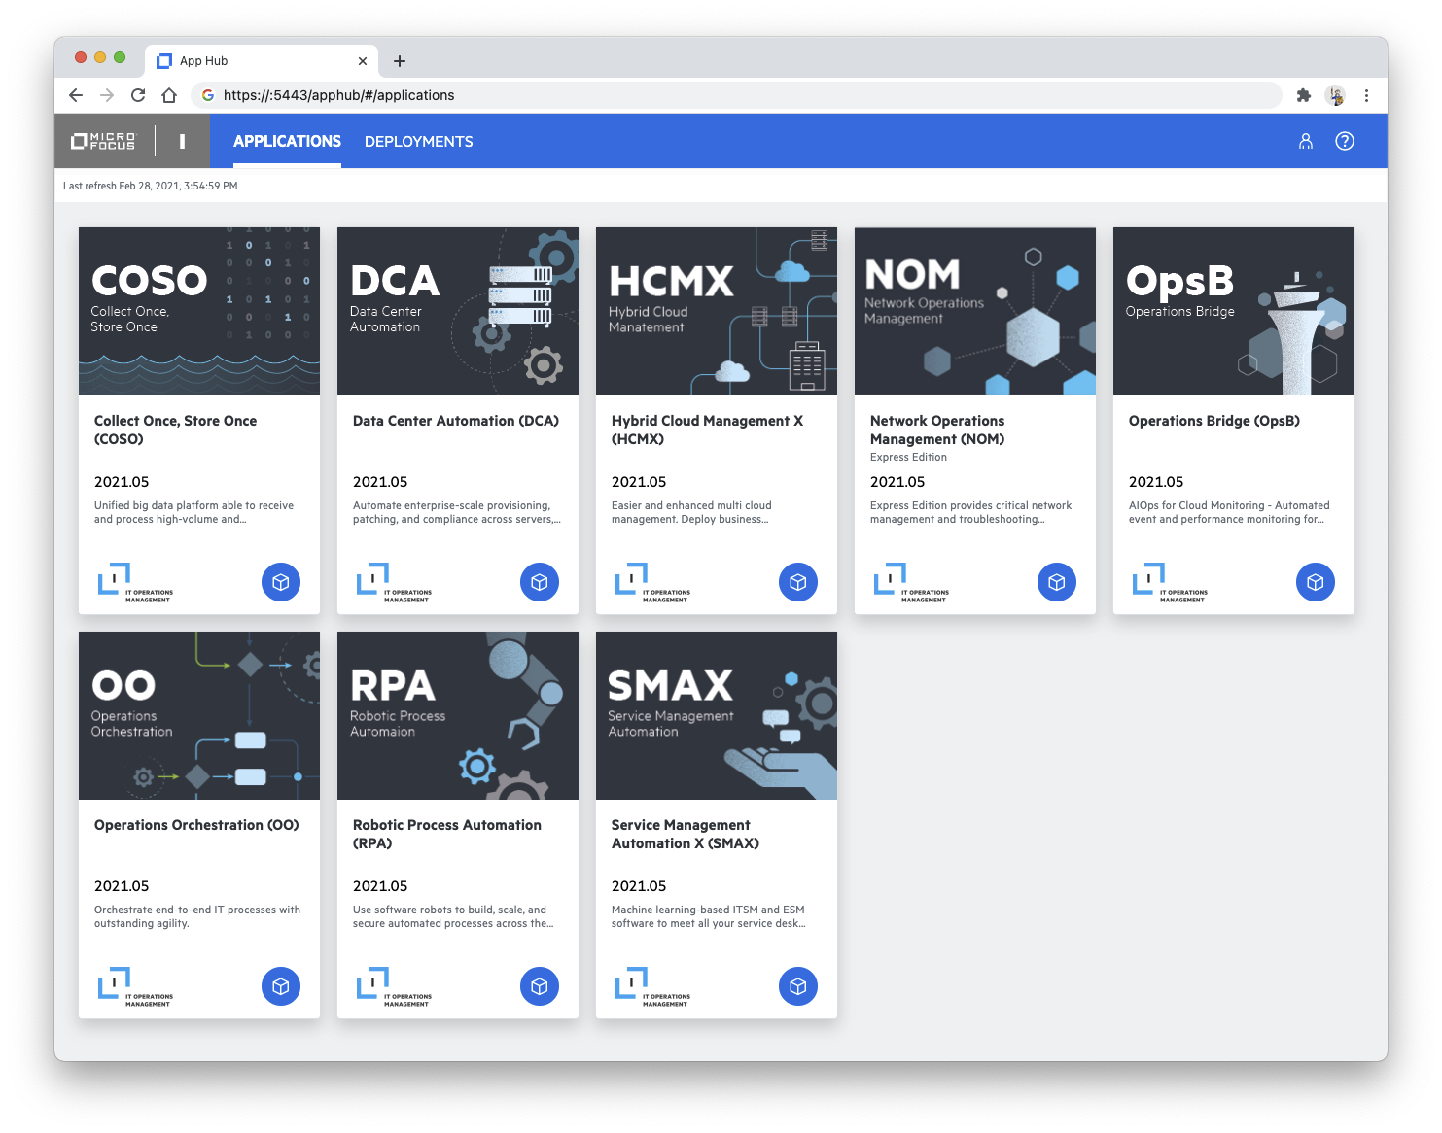1442x1133 pixels.
Task: Switch to the Deployments tab
Action: pos(418,141)
